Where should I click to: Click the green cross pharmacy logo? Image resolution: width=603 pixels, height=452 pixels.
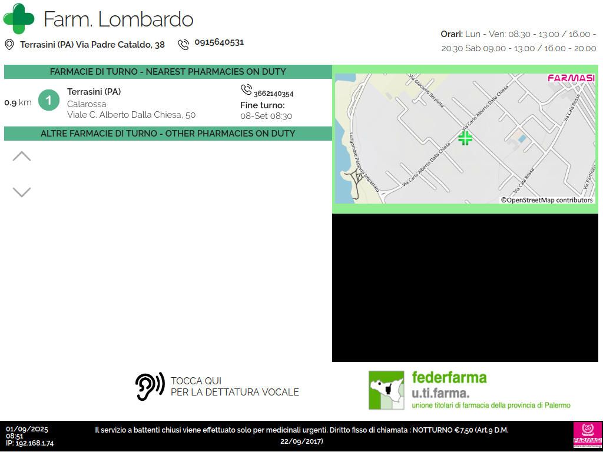[x=19, y=19]
